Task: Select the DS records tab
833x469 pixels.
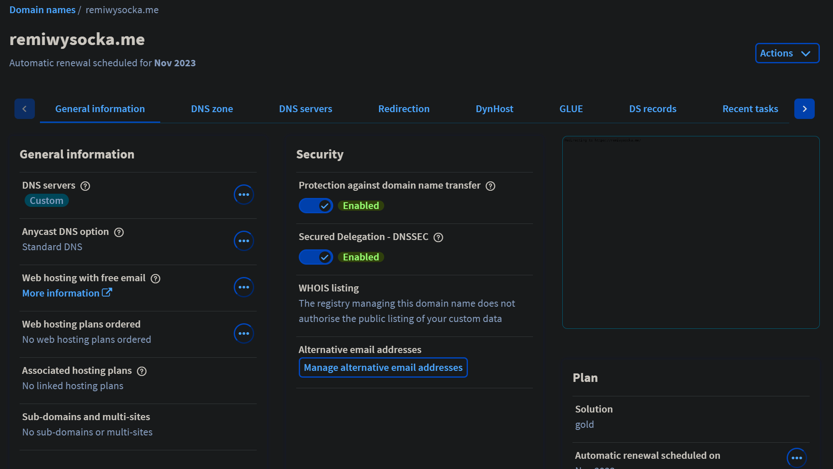Action: tap(652, 109)
